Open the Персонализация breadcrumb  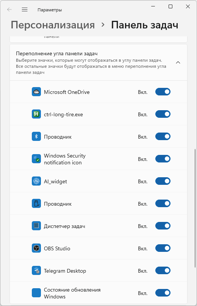click(x=53, y=25)
